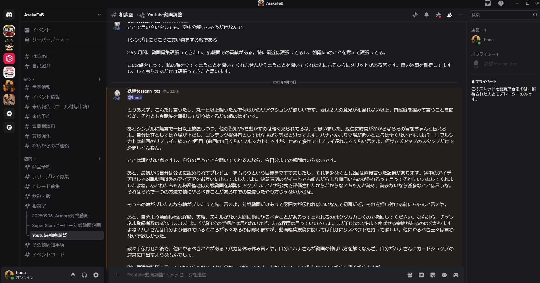This screenshot has width=540, height=283.
Task: Toggle headphone deafen
Action: coord(84,275)
